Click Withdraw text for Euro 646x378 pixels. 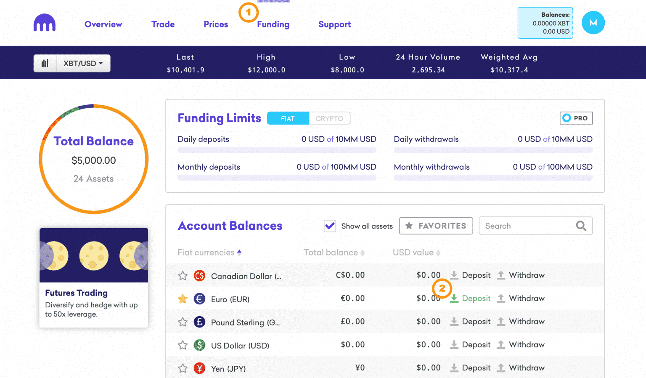(527, 298)
